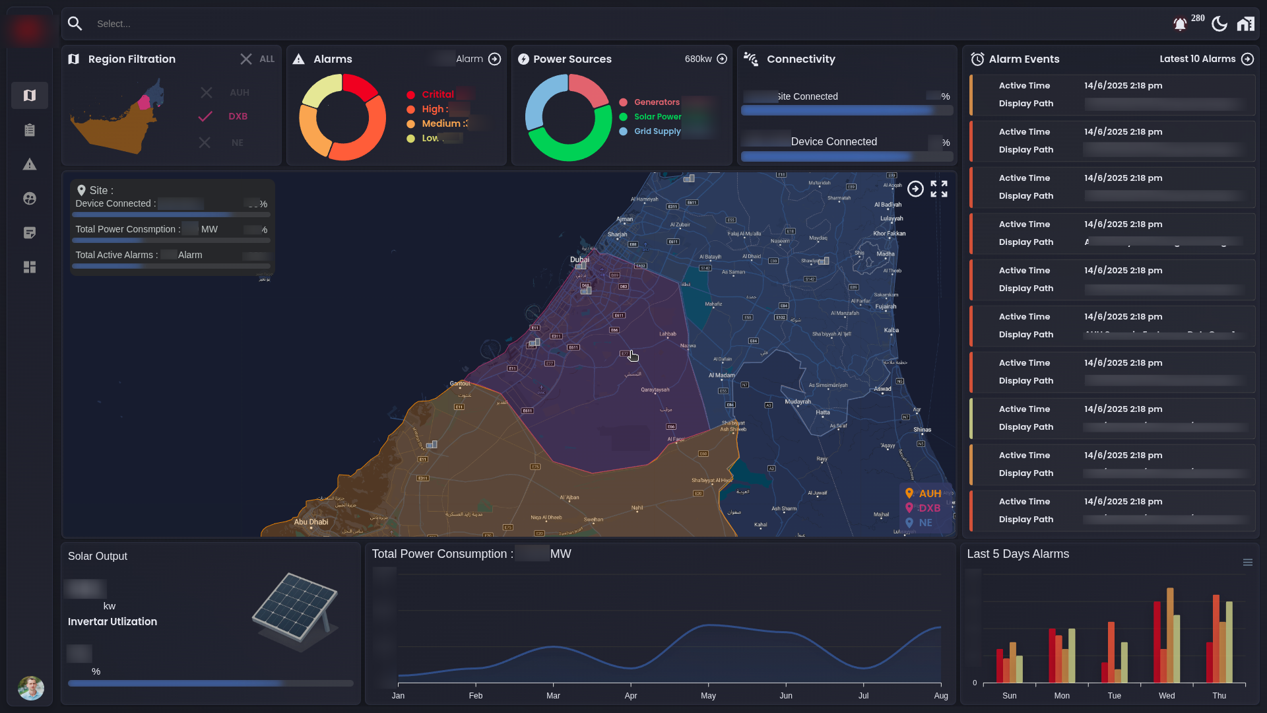Open the home building icon
Viewport: 1267px width, 713px height.
click(1245, 24)
